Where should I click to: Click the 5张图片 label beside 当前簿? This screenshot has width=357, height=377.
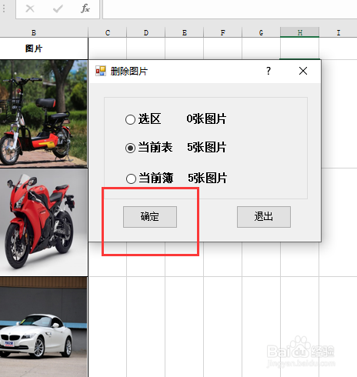(207, 178)
